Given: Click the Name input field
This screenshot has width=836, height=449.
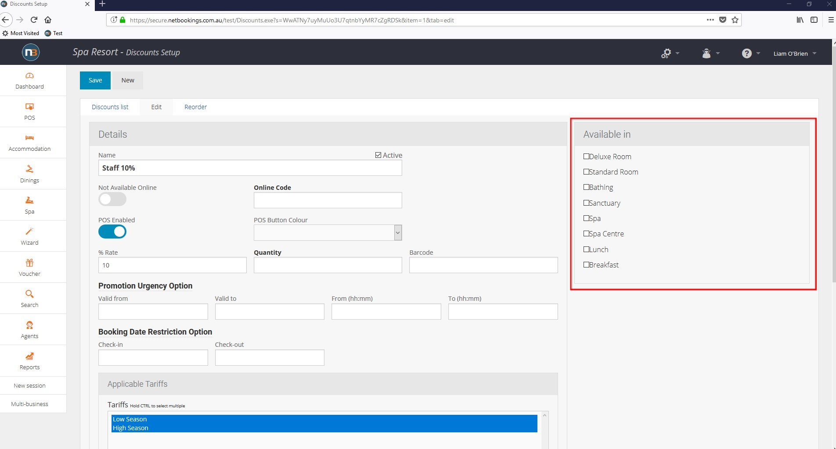Looking at the screenshot, I should pyautogui.click(x=250, y=168).
